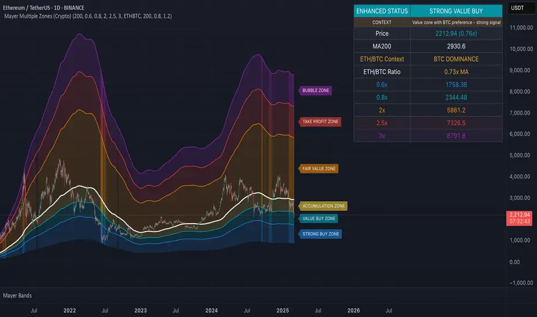The image size is (537, 317).
Task: Click the 3x row label
Action: pos(382,135)
